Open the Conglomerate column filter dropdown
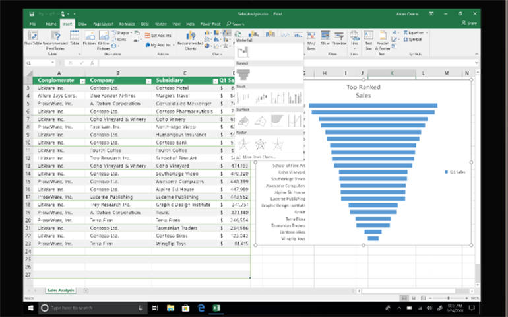This screenshot has width=508, height=317. [82, 81]
